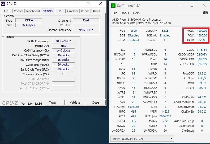
Task: Click the CLDO VDDP value 0,9002V
Action: [202, 54]
